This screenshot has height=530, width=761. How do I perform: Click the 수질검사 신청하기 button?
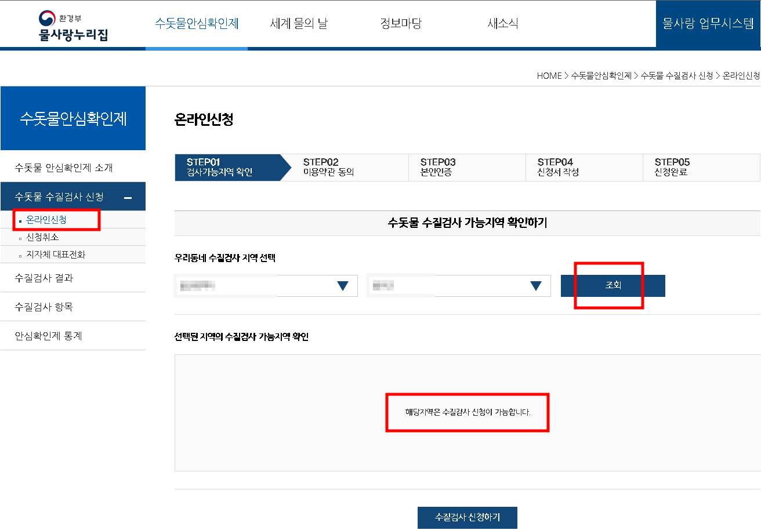(468, 517)
